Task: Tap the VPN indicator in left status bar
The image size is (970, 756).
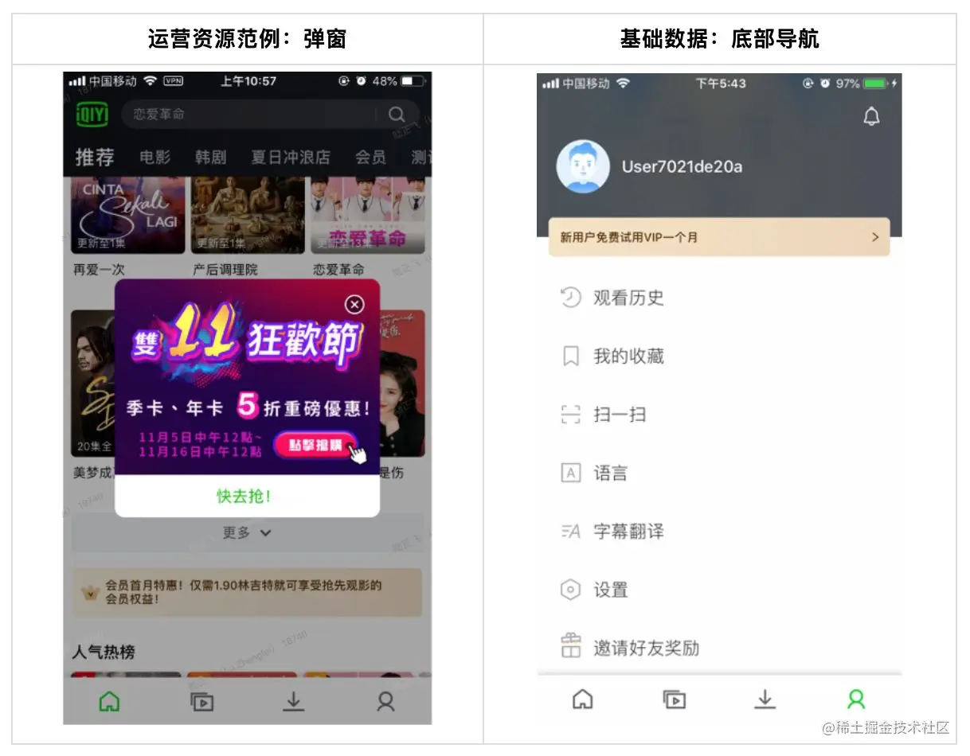Action: click(173, 81)
